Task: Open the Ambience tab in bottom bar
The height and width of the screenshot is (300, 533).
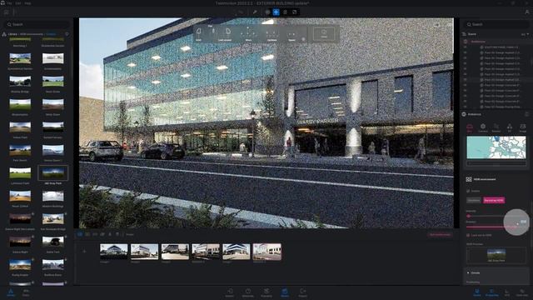Action: tap(248, 292)
